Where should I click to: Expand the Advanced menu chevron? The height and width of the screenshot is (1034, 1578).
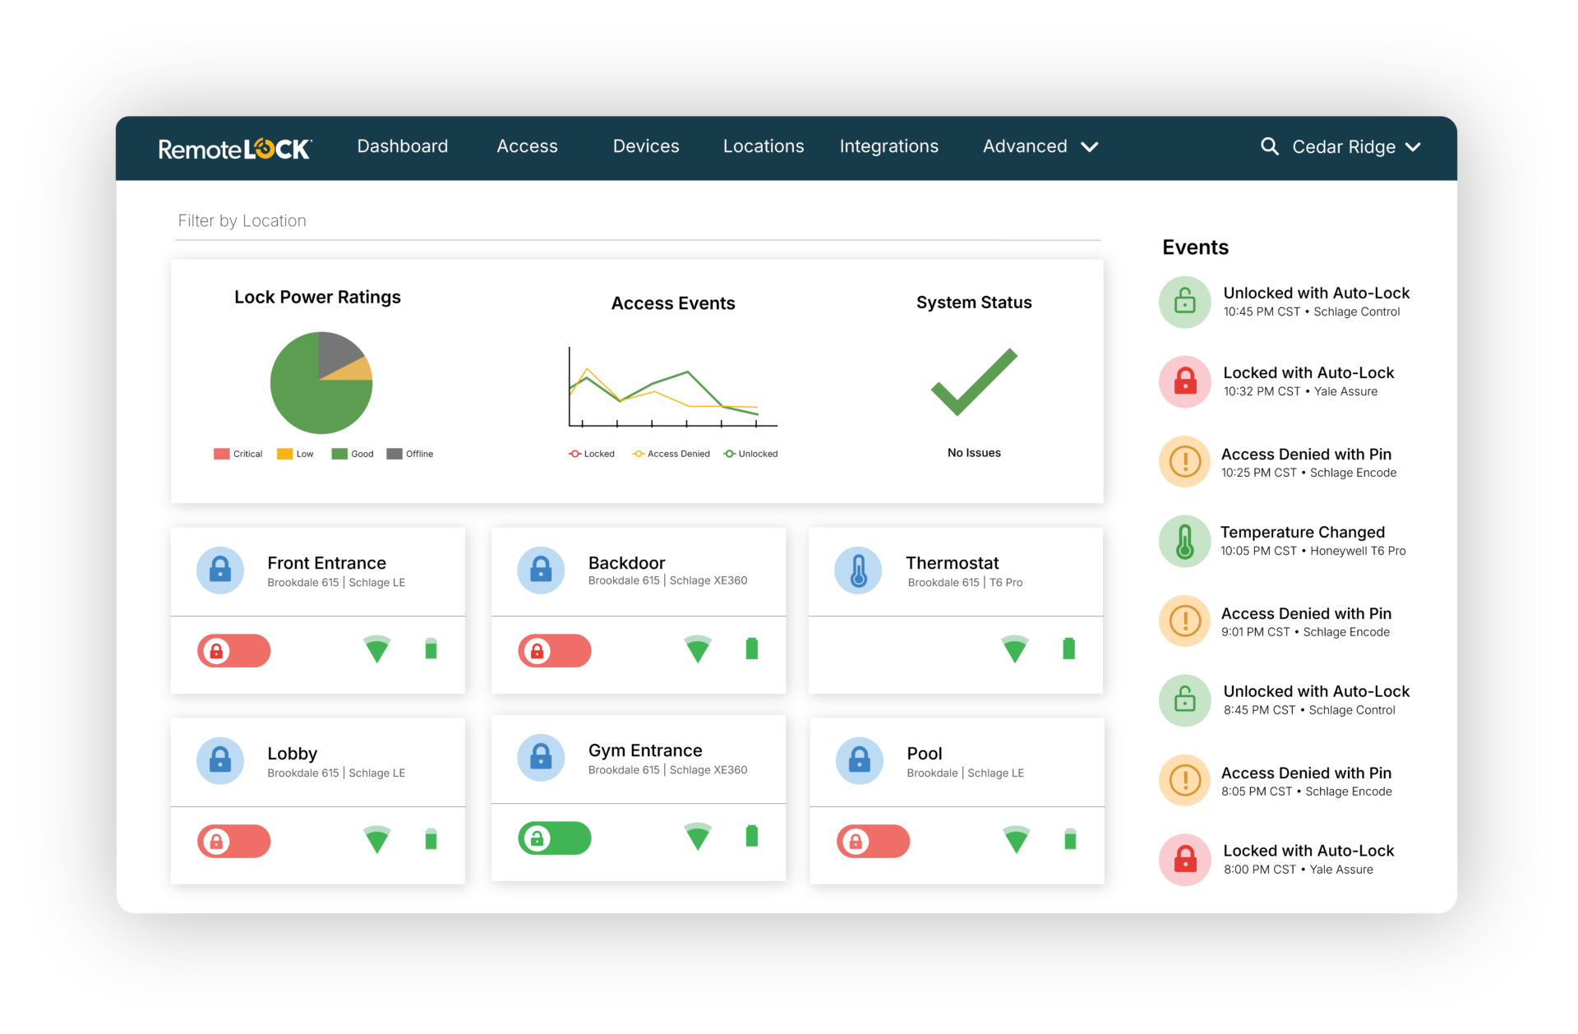tap(1090, 147)
